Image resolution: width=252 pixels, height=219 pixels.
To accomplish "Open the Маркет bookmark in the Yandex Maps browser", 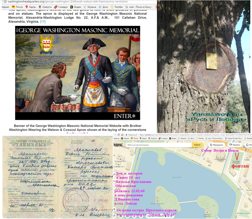I will (x=125, y=138).
